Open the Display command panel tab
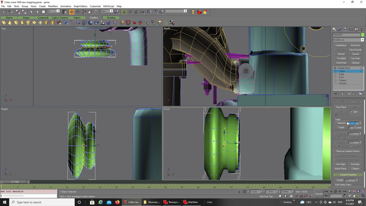Image resolution: width=366 pixels, height=206 pixels. click(356, 29)
